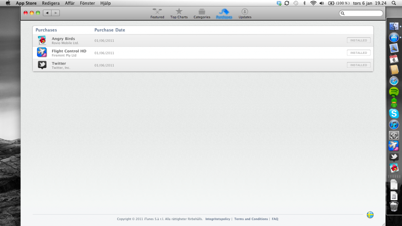
Task: Open Skype from the Dock
Action: click(x=394, y=114)
